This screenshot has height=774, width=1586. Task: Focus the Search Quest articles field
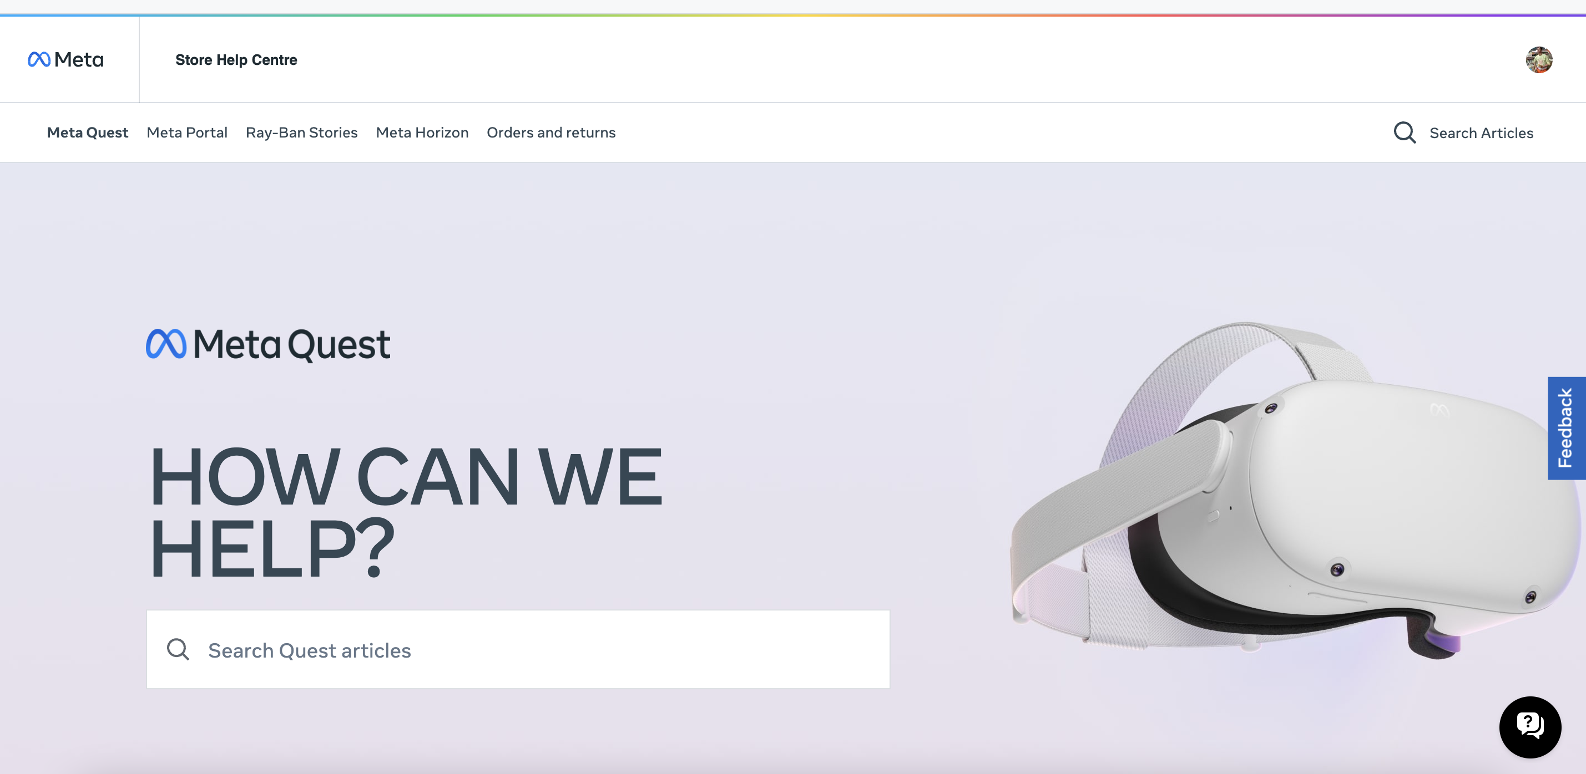(x=518, y=649)
